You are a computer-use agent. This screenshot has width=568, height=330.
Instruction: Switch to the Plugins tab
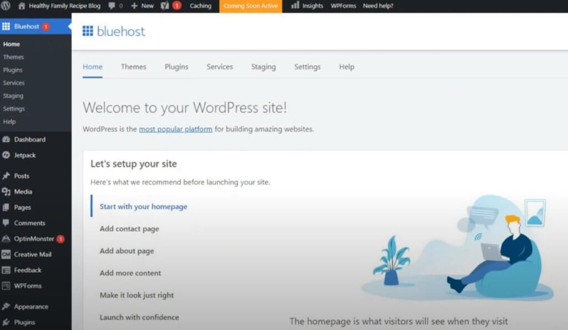[176, 67]
